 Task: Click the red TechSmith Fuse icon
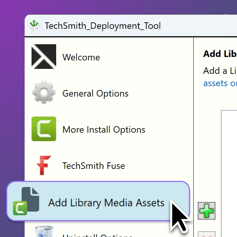click(x=44, y=165)
